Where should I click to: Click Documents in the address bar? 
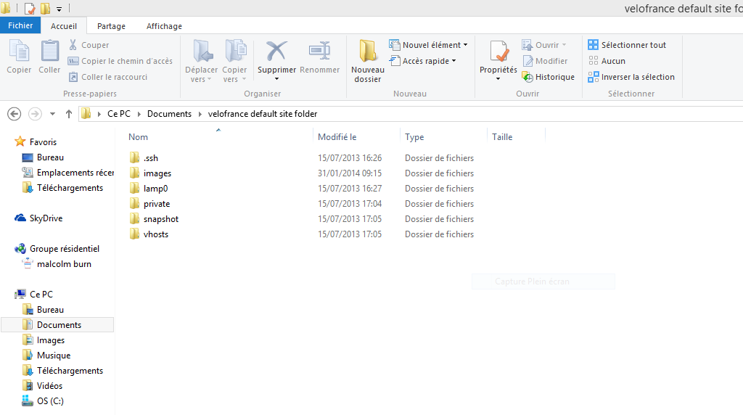[x=169, y=114]
